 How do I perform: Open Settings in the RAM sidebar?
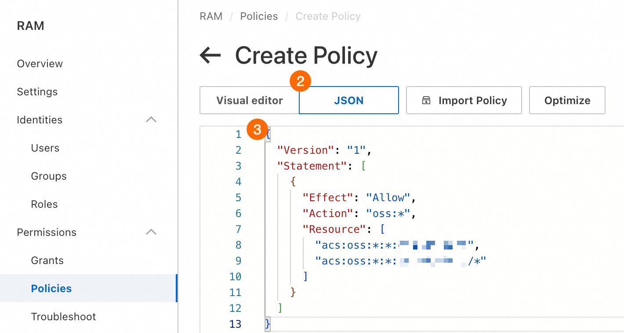tap(37, 92)
